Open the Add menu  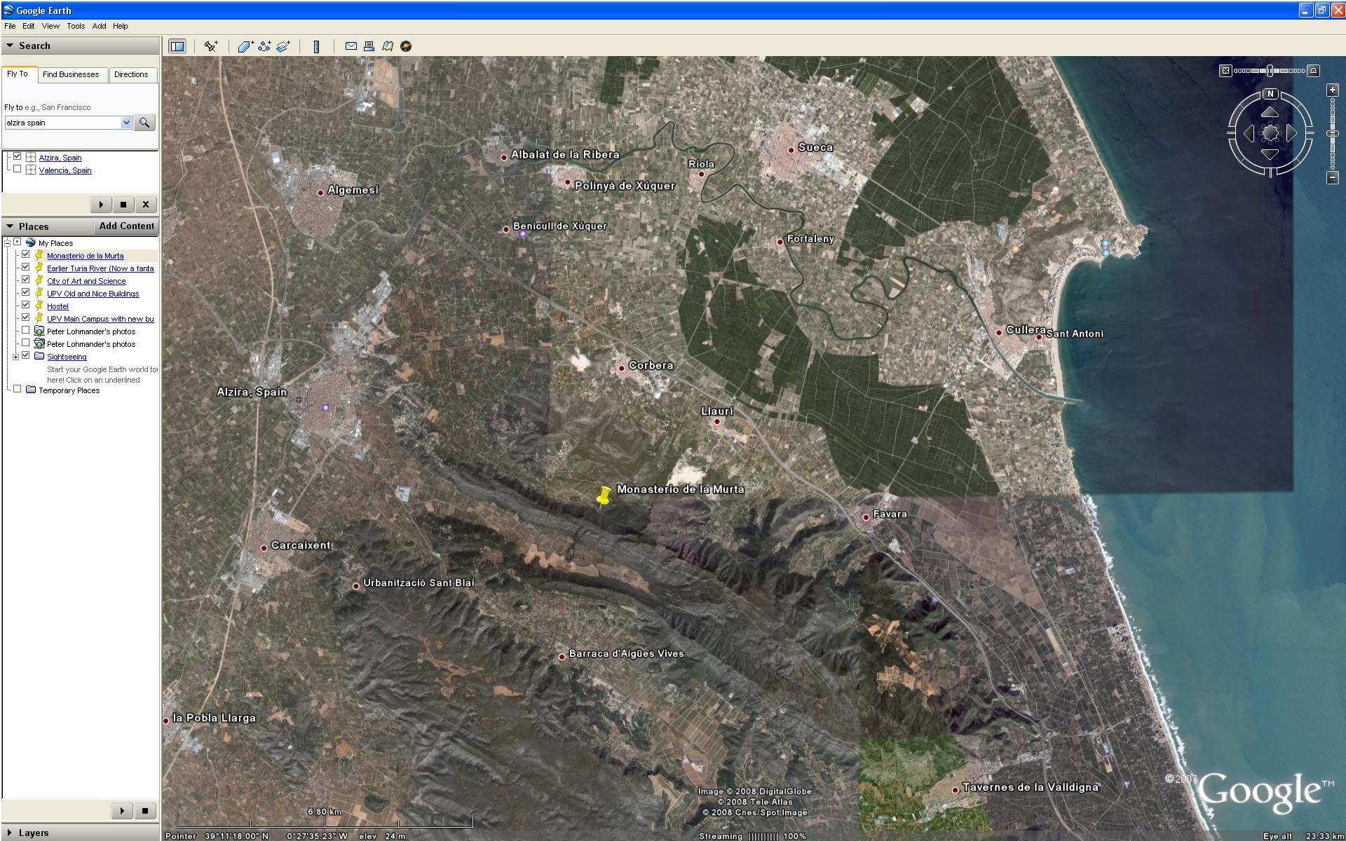tap(99, 26)
